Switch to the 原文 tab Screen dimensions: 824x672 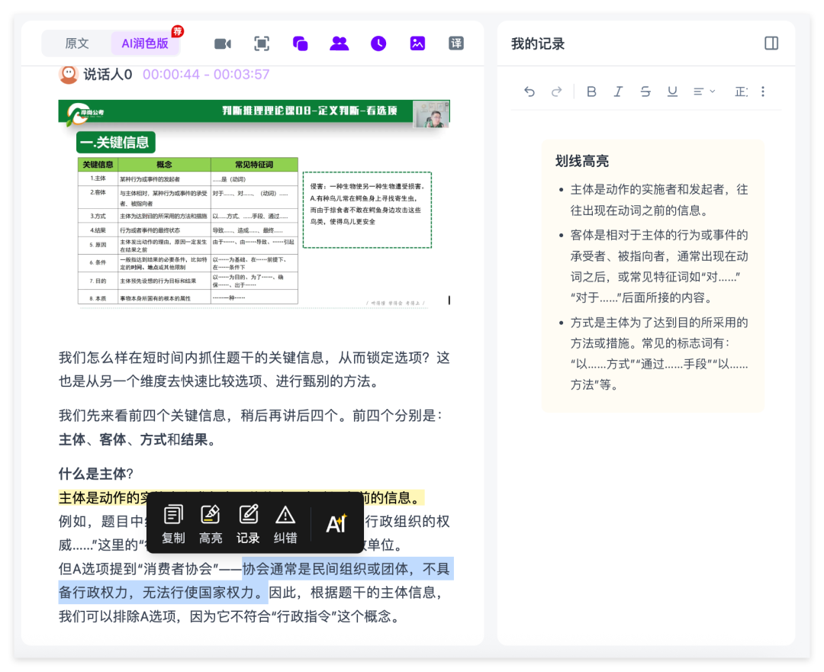(77, 43)
